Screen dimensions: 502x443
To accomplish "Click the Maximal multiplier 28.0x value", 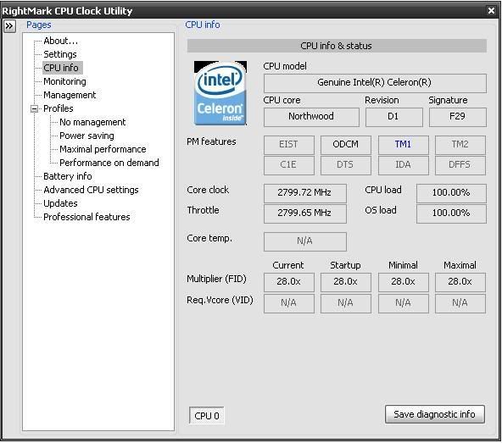I will [x=460, y=282].
